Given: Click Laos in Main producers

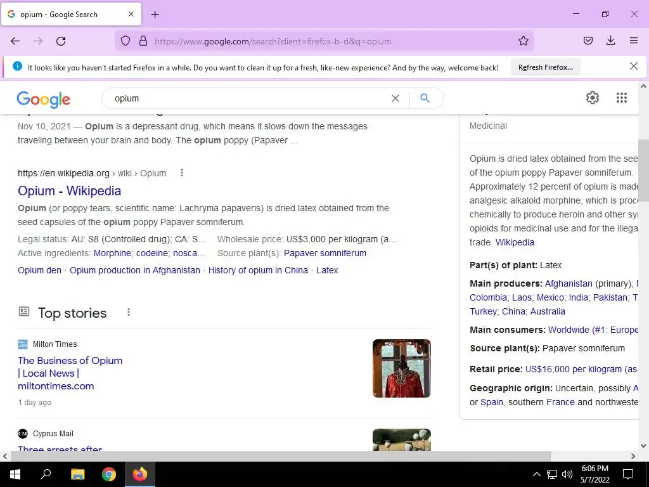Looking at the screenshot, I should pos(522,298).
